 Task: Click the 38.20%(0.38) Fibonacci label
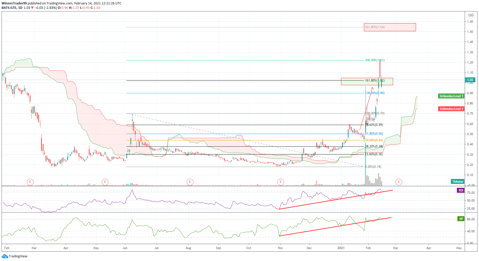(374, 146)
